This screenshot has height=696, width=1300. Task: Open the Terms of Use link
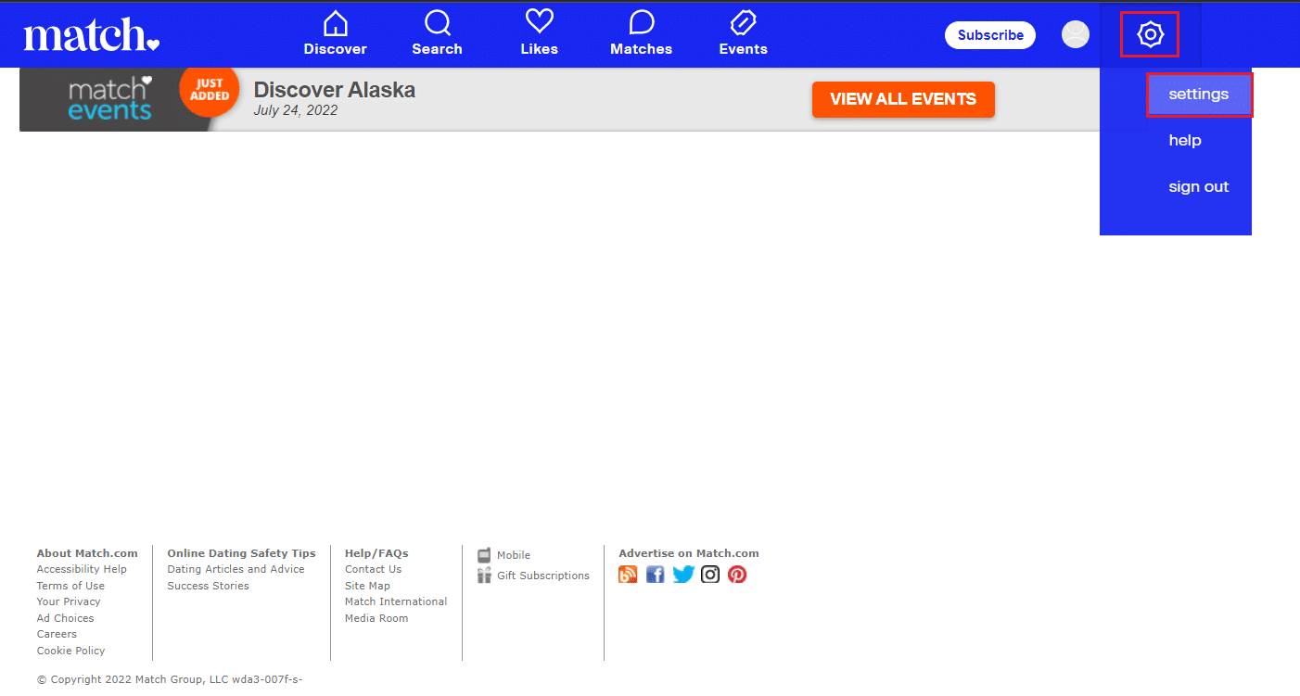click(70, 585)
